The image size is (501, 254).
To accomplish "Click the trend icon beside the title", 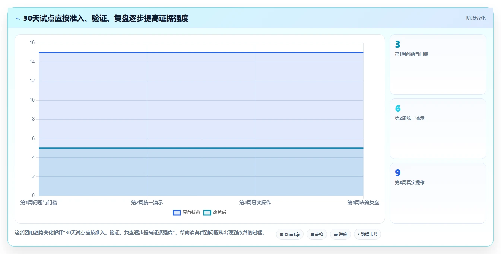I will 18,18.
